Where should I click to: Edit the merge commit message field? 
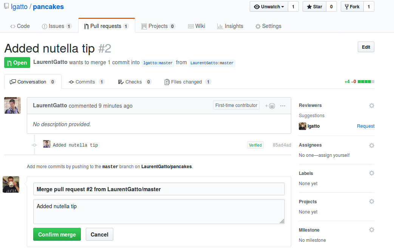[159, 212]
